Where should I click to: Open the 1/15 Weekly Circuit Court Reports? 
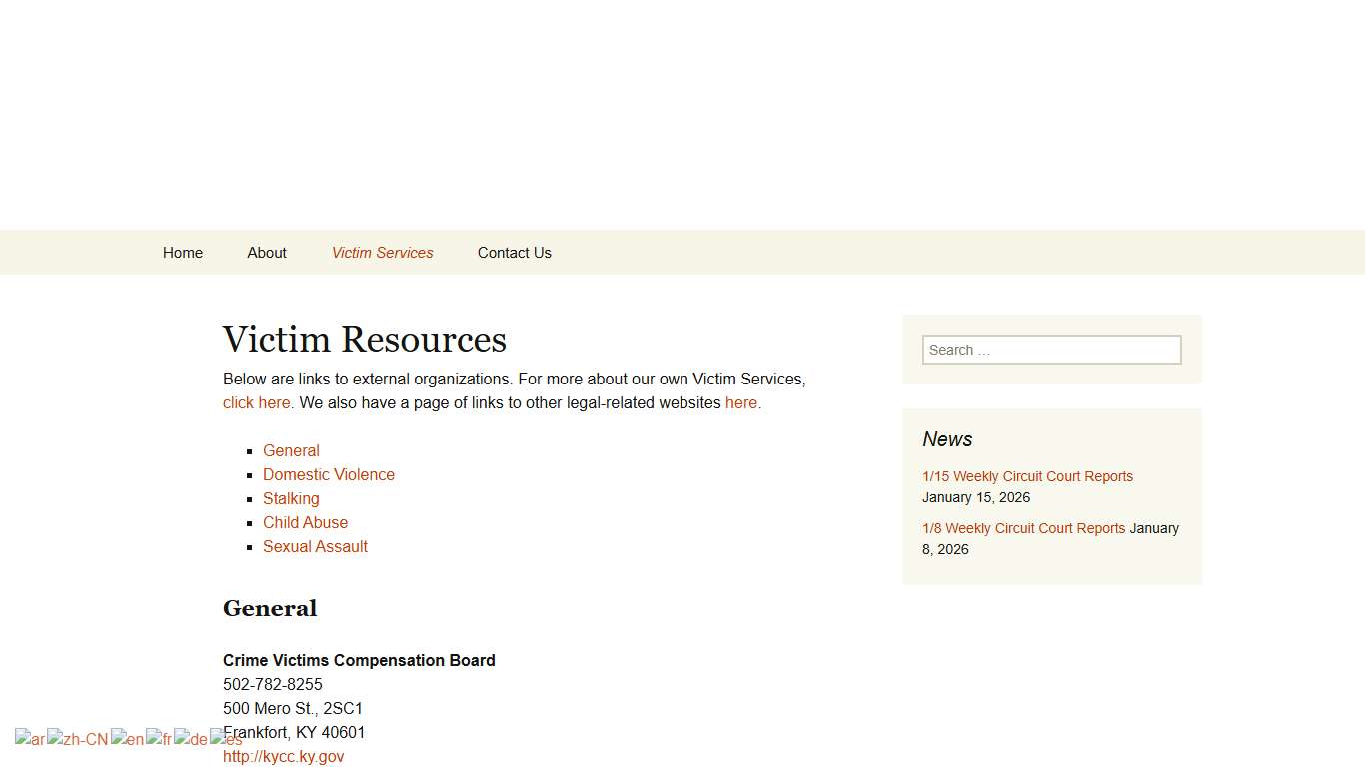coord(1027,476)
